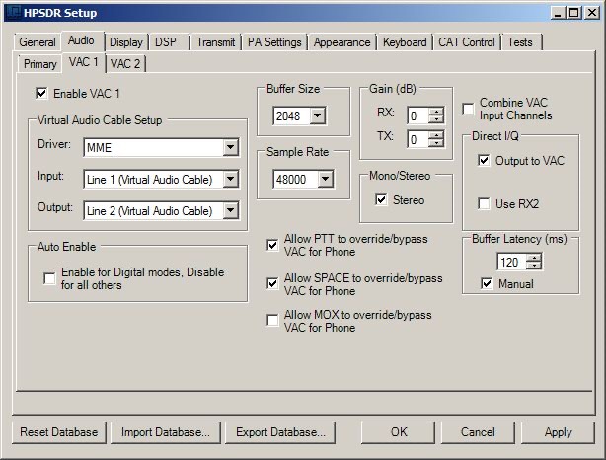606x460 pixels.
Task: Go to the PA Settings tab
Action: (x=274, y=42)
